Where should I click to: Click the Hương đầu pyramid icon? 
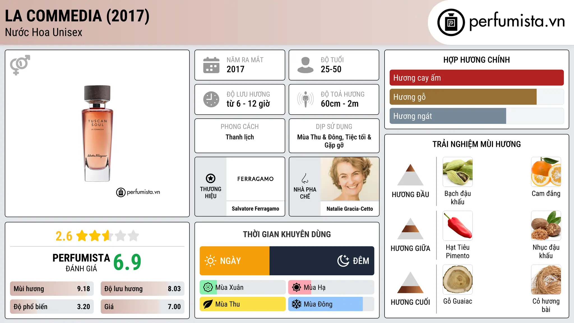point(410,175)
